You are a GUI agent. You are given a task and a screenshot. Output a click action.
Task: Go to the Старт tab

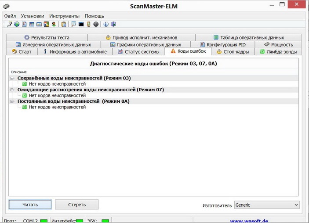pos(22,52)
